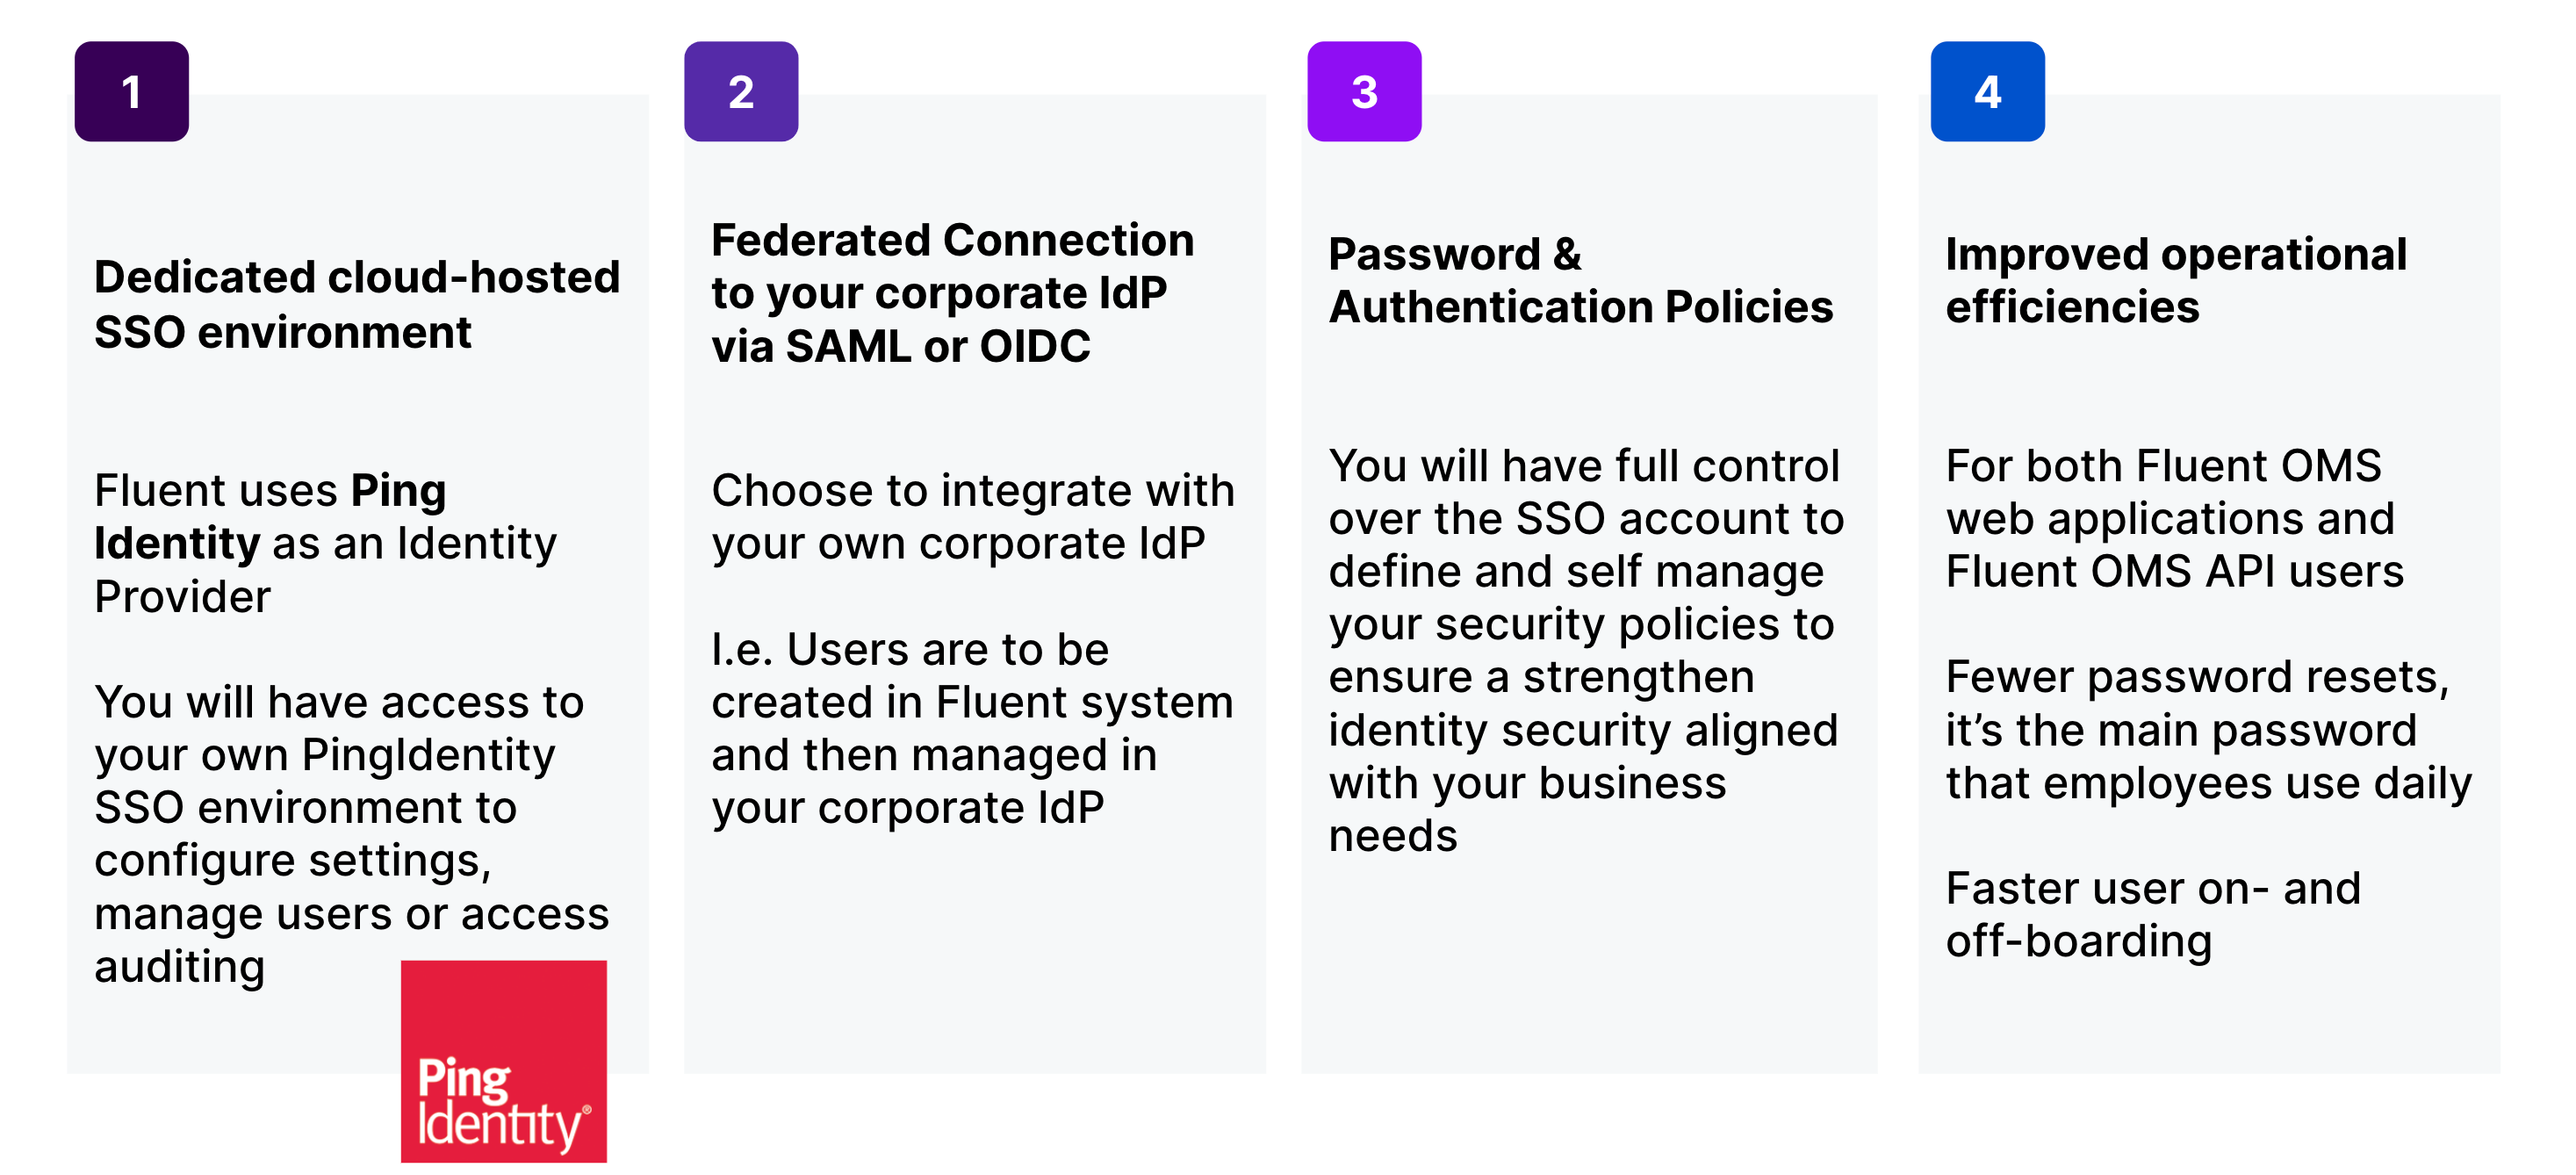
Task: Click the 'Faster user on- and off-boarding' text
Action: coord(2152,914)
